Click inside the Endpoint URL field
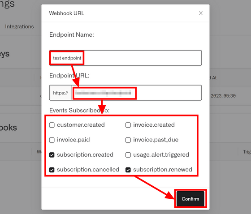 (137, 93)
